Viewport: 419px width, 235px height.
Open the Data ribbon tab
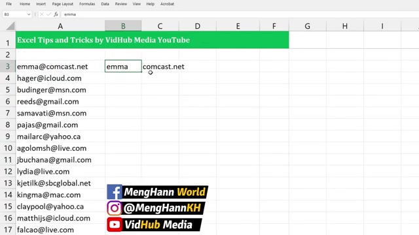(x=105, y=4)
